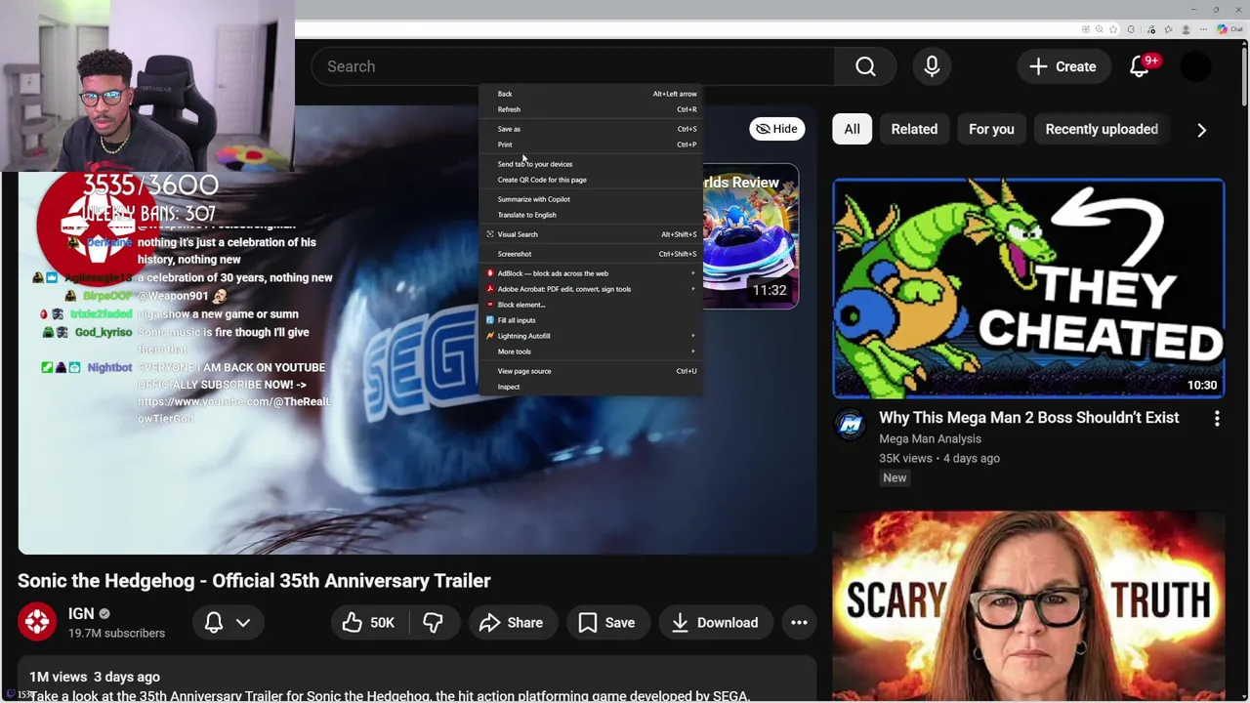Select the Related filter chip

(914, 129)
